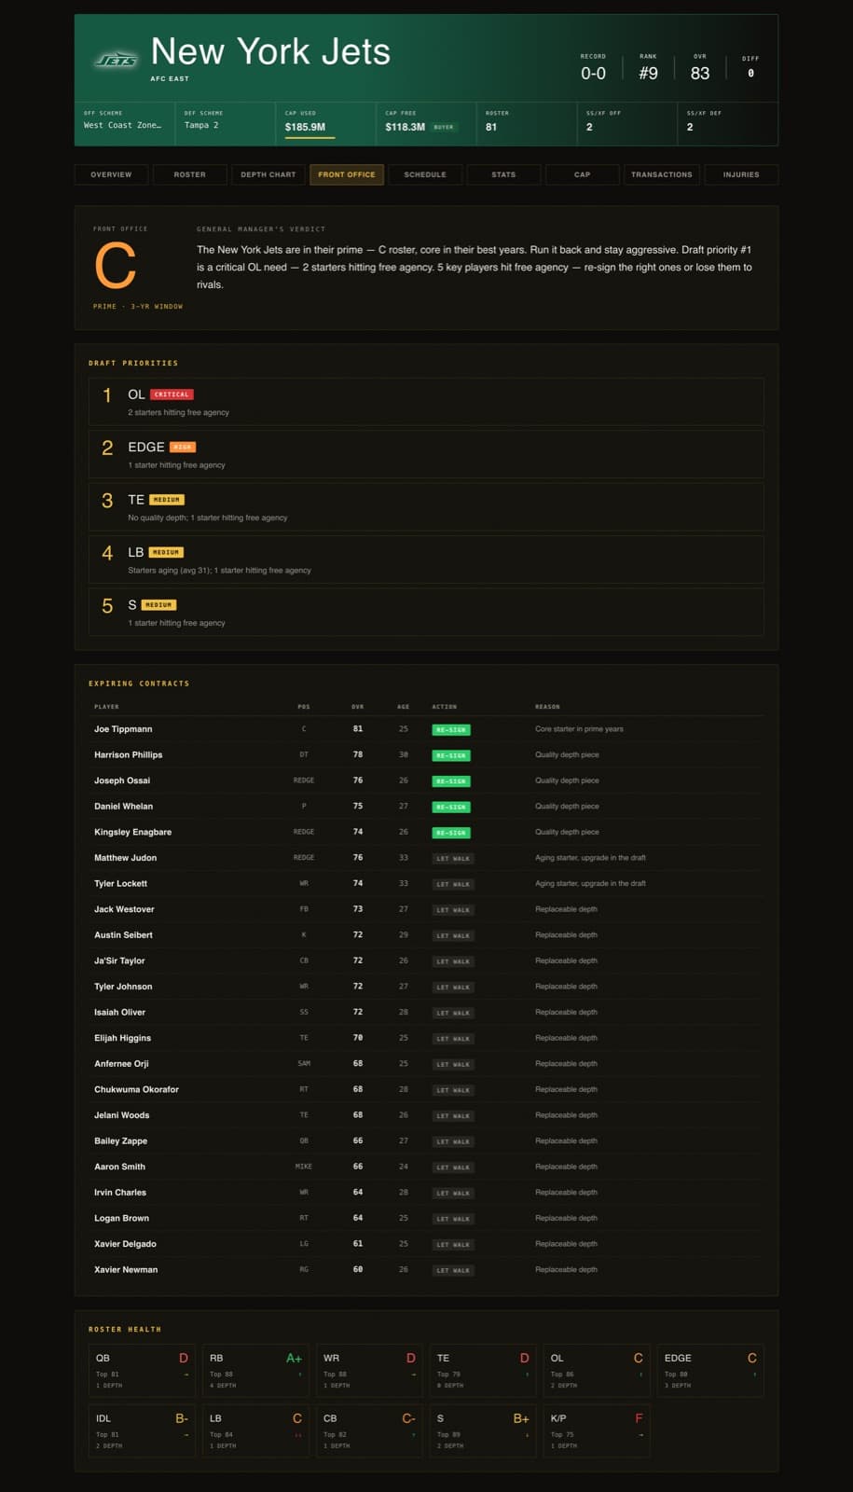
Task: Go to the Schedule tab
Action: point(425,174)
